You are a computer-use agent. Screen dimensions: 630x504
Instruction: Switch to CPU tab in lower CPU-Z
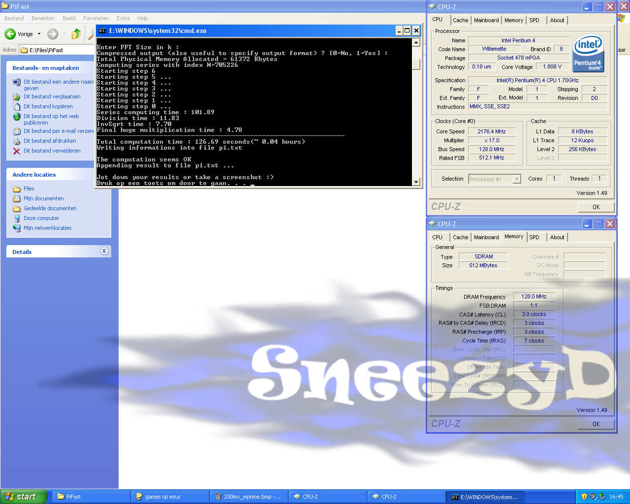(x=438, y=237)
